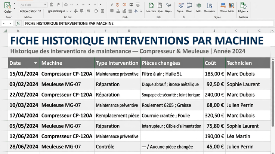Image resolution: width=275 pixels, height=154 pixels.
Task: Click the Pièces changées header cell
Action: (172, 63)
